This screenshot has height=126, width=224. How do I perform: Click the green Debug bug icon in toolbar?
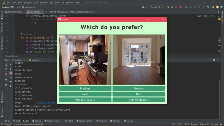(172, 7)
